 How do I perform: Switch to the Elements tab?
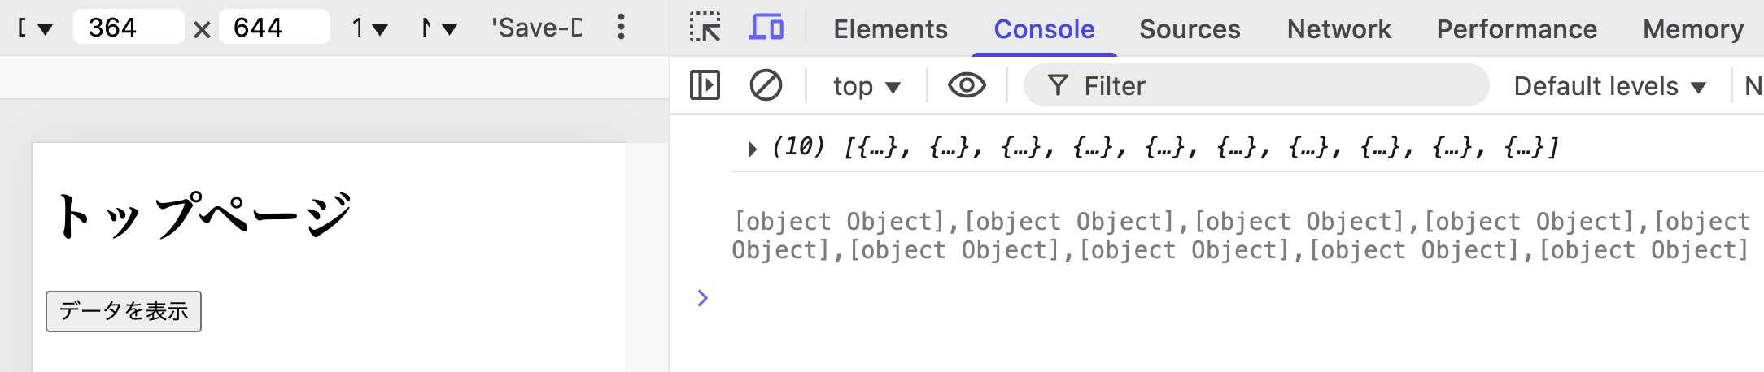pos(890,29)
